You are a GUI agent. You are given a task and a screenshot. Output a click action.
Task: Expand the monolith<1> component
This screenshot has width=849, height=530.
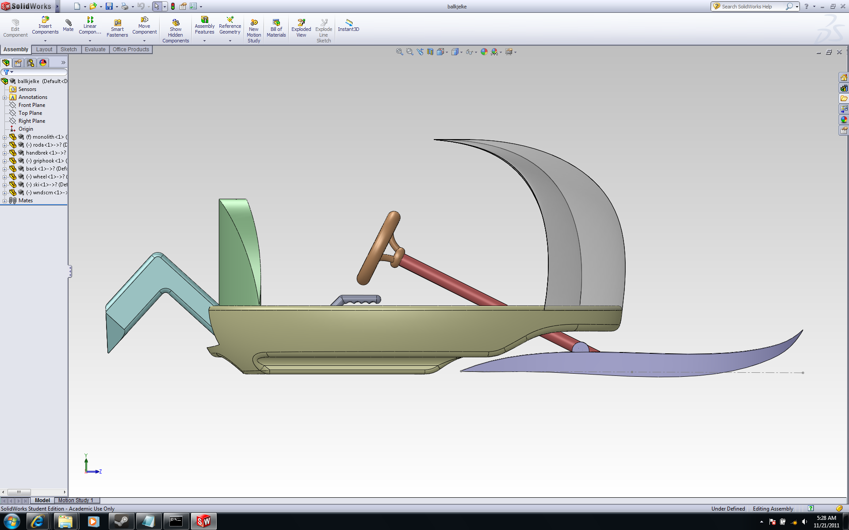tap(4, 137)
